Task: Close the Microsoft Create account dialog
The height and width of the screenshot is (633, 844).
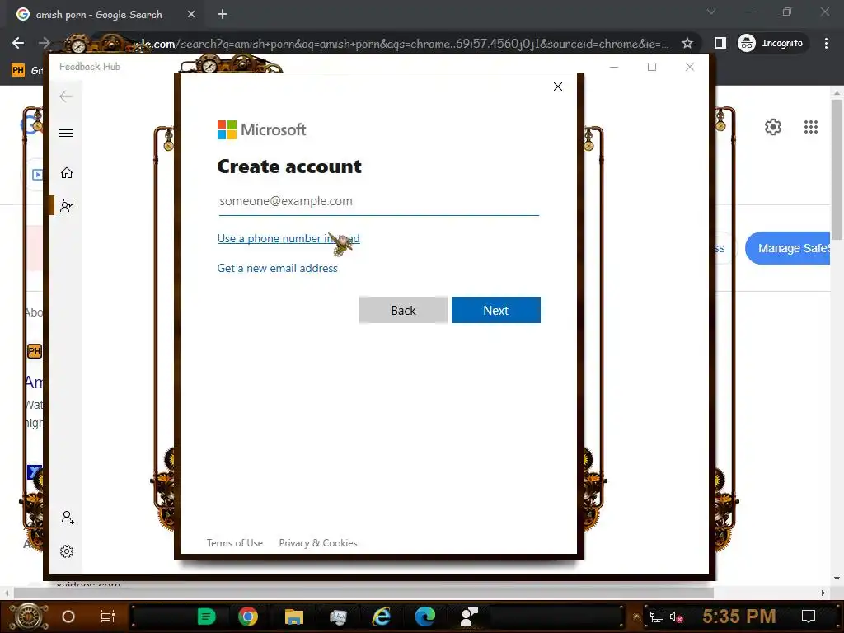Action: (x=558, y=87)
